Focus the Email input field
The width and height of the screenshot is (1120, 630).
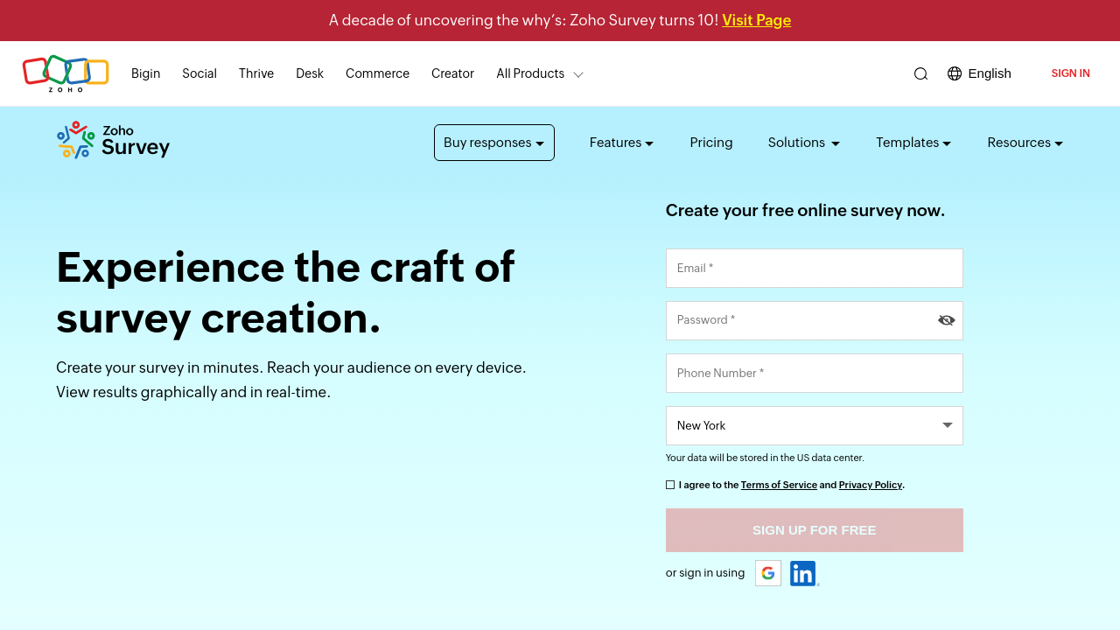coord(814,269)
